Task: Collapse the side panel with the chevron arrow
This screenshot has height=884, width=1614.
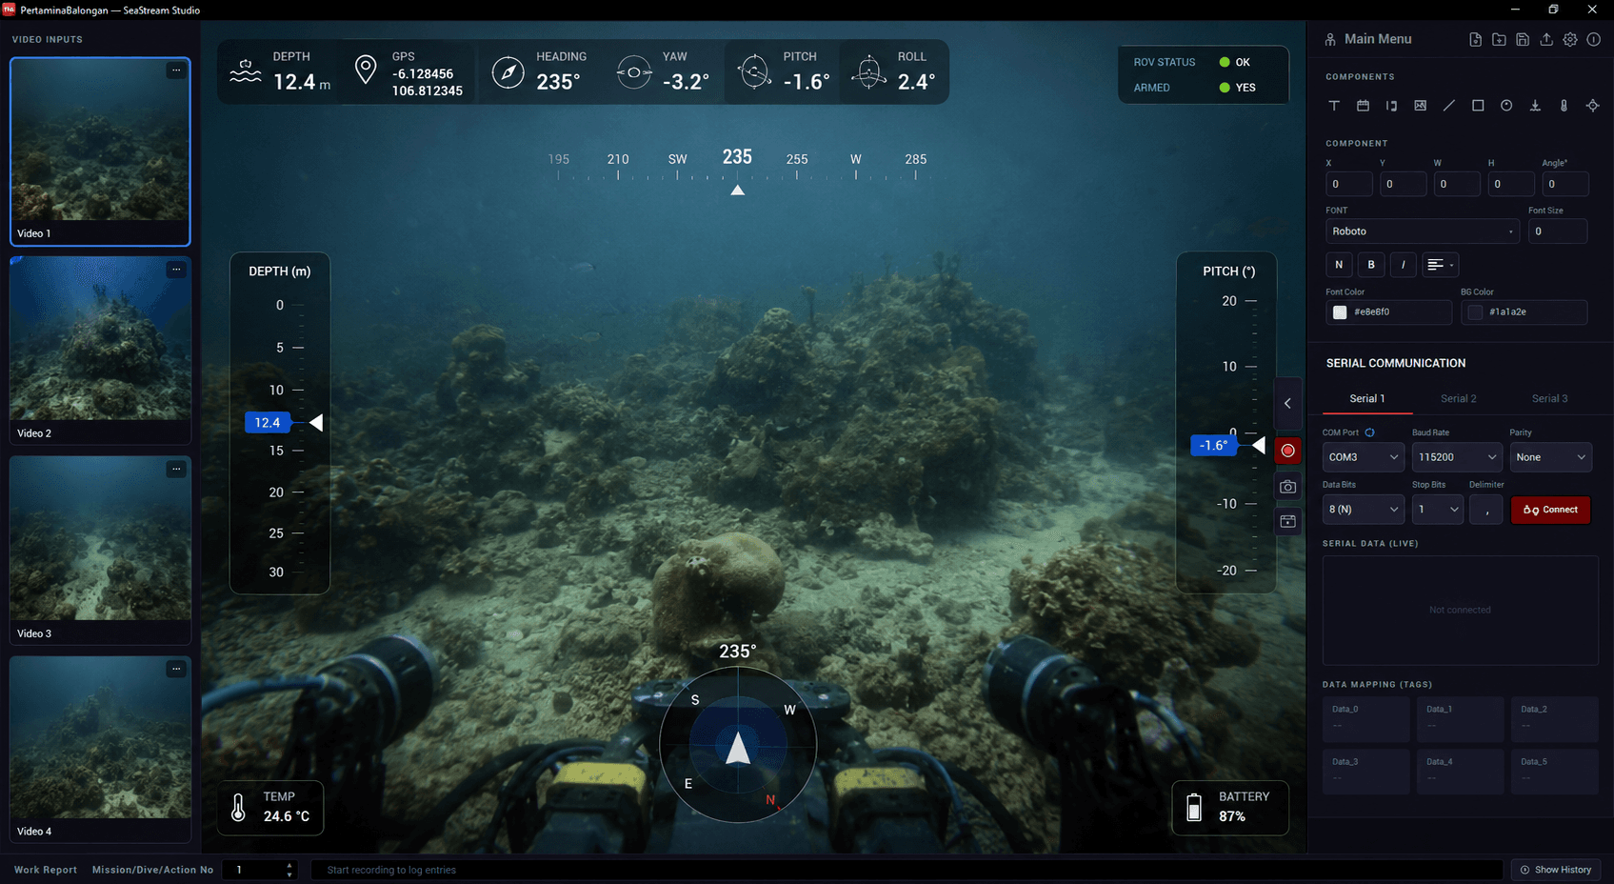Action: pyautogui.click(x=1287, y=403)
